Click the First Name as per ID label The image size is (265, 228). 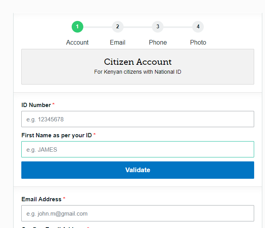[57, 135]
